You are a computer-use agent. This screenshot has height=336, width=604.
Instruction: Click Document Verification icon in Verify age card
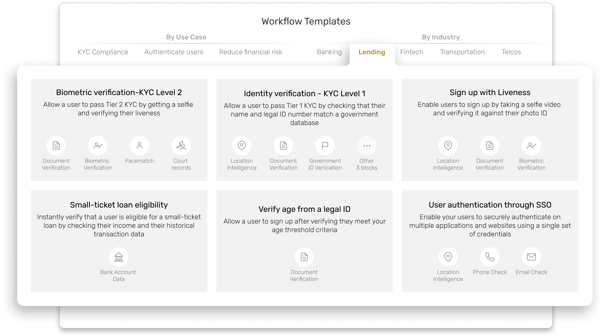coord(304,257)
